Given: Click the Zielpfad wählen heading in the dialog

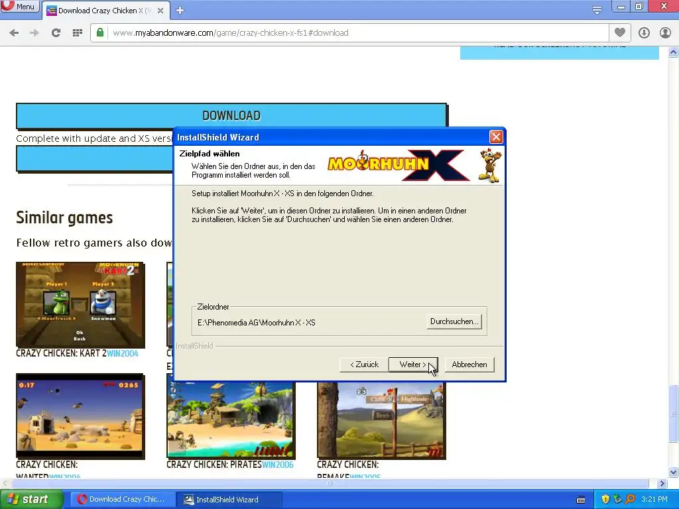Looking at the screenshot, I should 210,154.
